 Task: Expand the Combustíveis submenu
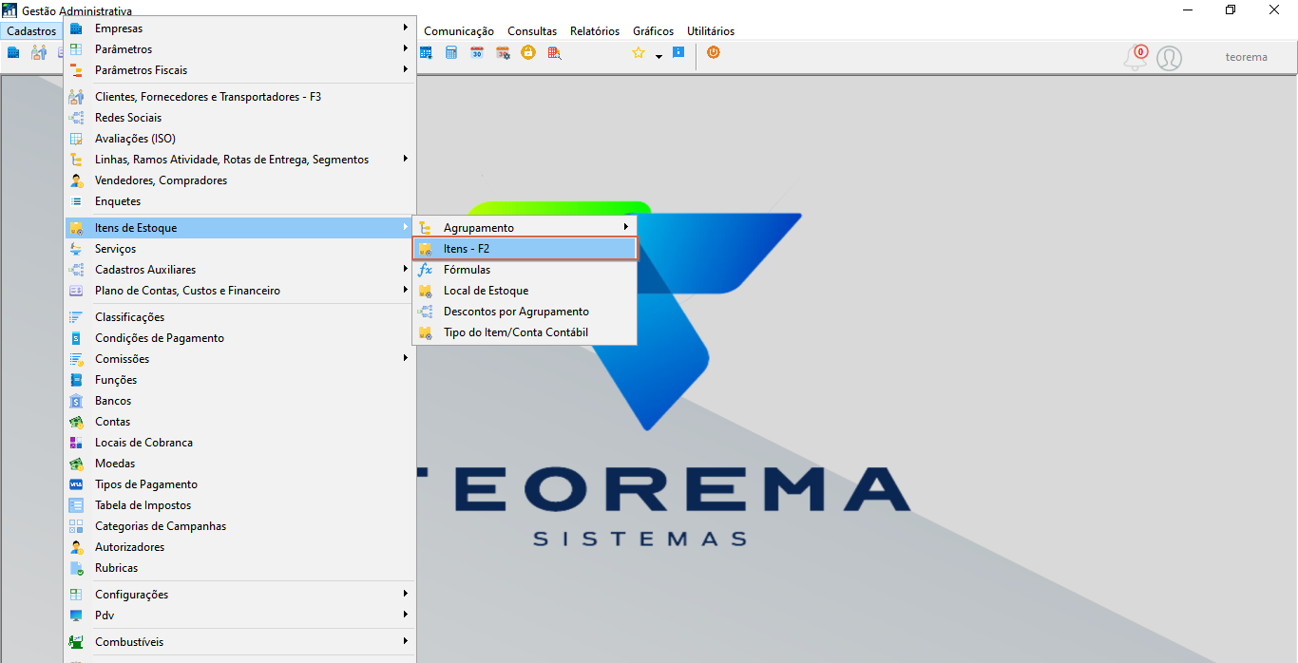(239, 642)
